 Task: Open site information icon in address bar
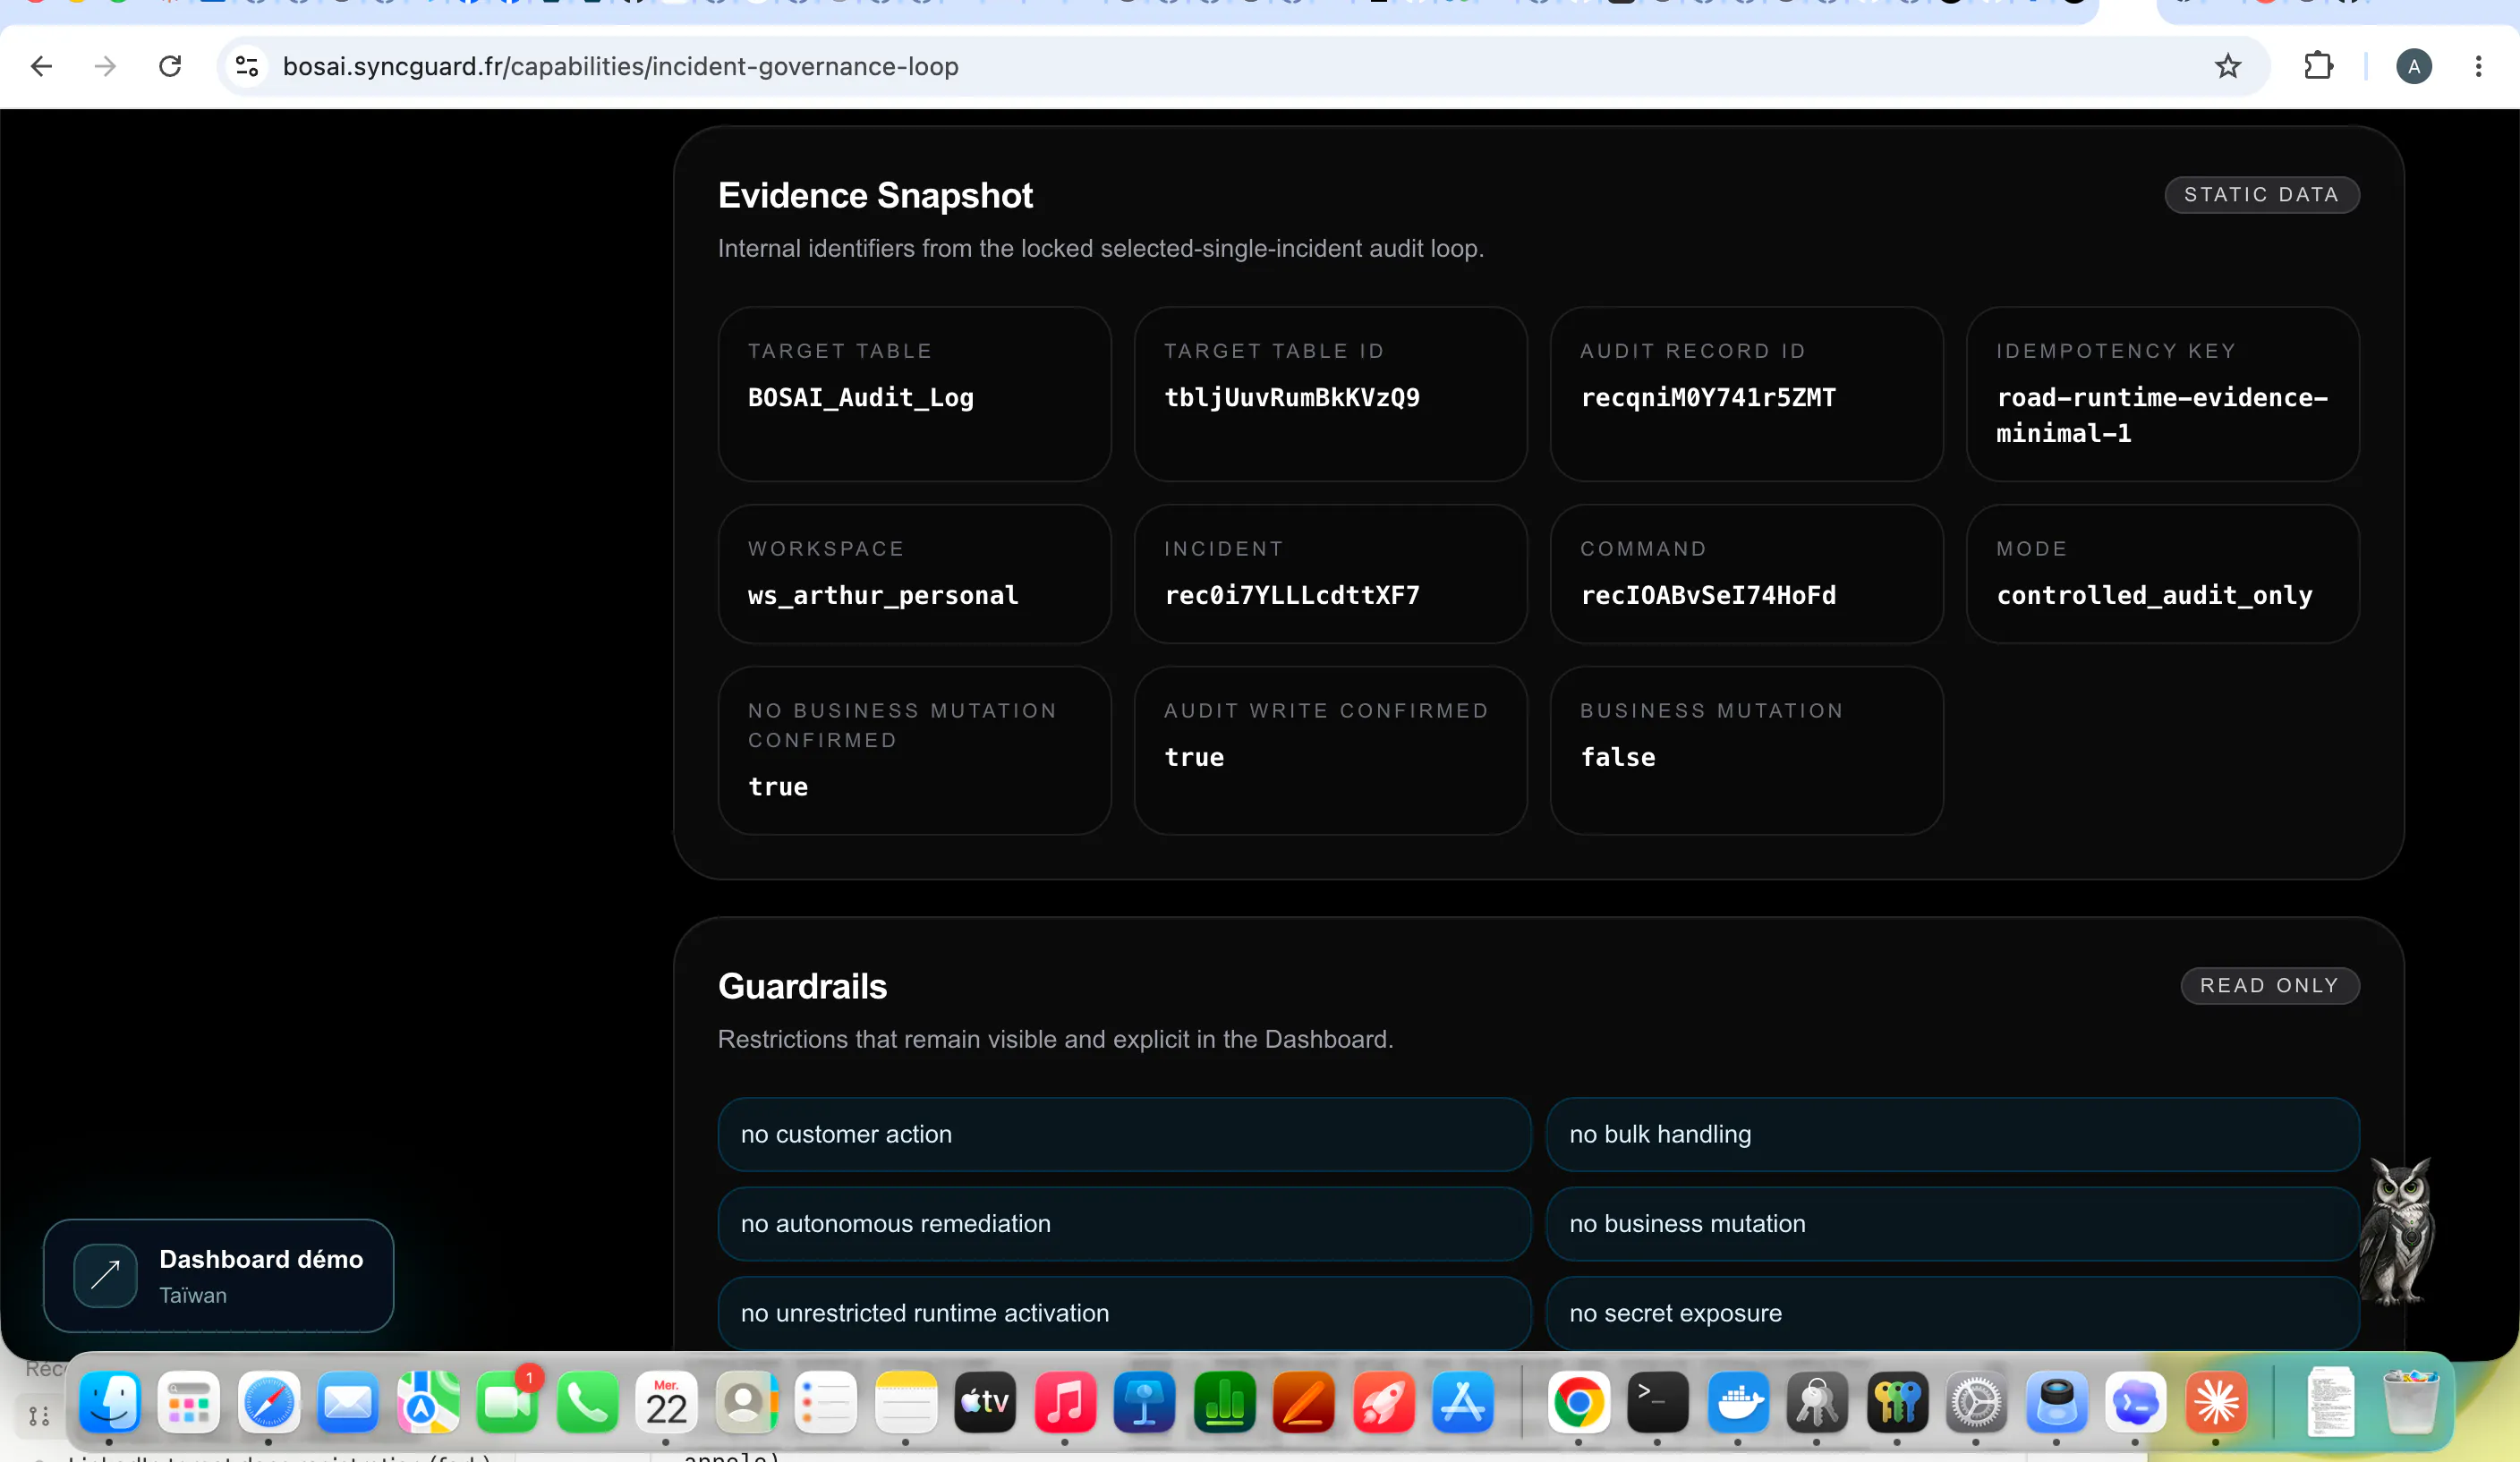(x=247, y=67)
